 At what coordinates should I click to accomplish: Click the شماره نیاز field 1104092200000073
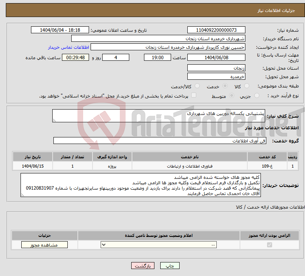coord(216,30)
